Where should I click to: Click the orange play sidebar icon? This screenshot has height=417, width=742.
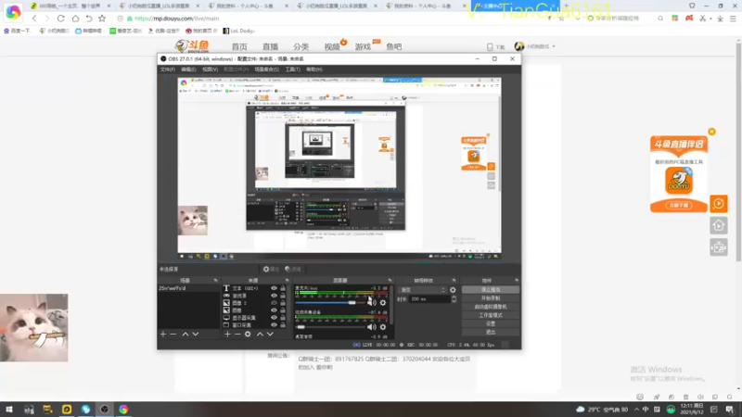click(x=718, y=204)
